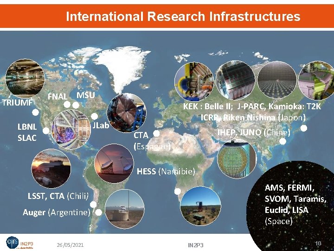Click the FNAL label
Viewport: 334px width, 251px height.
point(58,97)
